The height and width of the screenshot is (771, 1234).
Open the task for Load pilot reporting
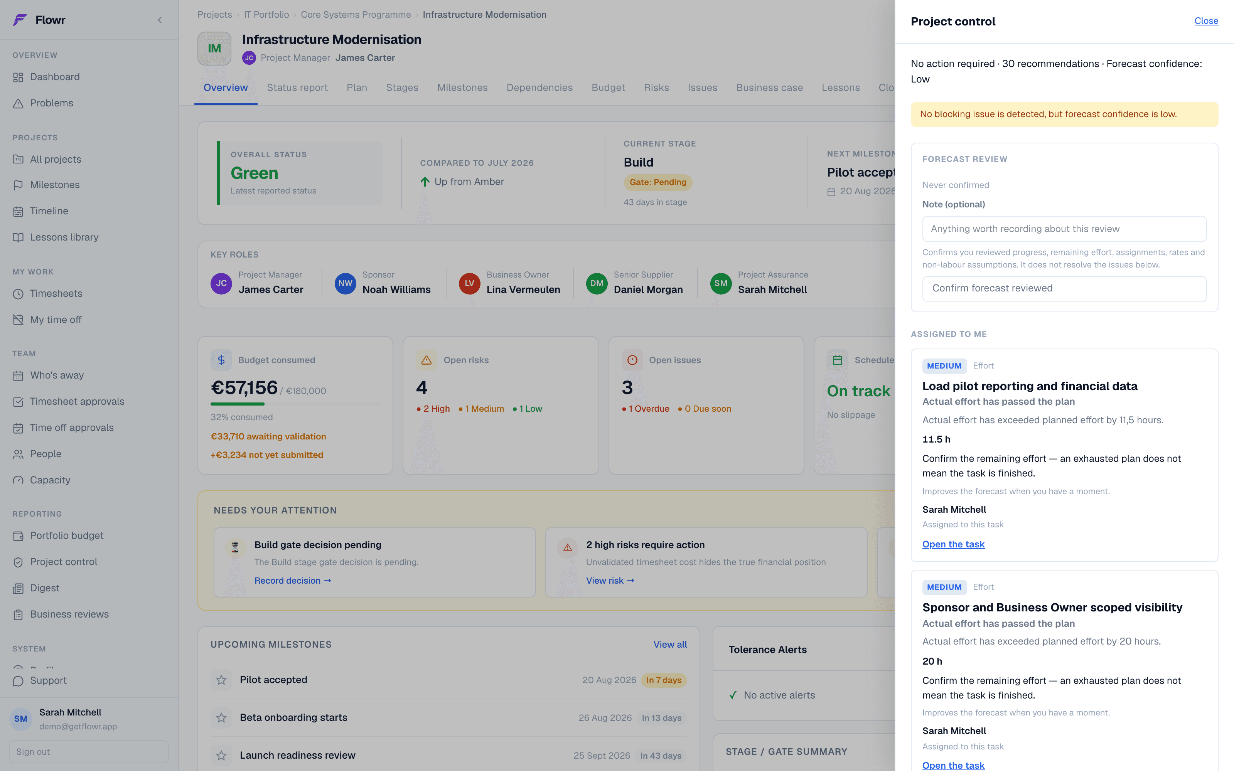coord(953,545)
